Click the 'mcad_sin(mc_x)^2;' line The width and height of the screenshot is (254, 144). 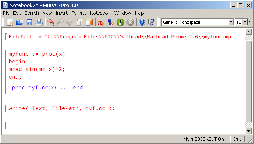[x=37, y=69]
